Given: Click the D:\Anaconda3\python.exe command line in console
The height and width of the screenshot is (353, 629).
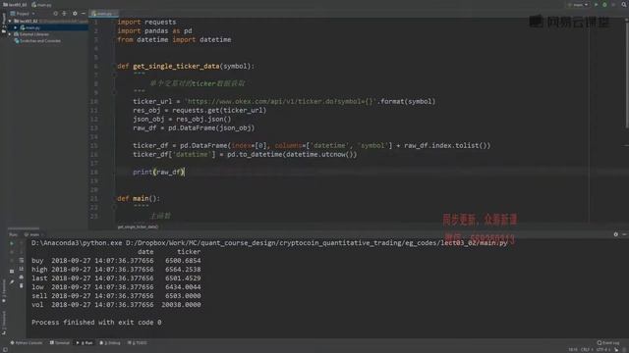Looking at the screenshot, I should click(x=269, y=243).
